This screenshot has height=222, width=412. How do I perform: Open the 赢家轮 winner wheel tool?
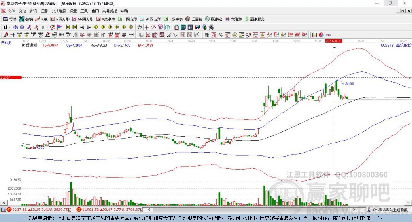pos(213,19)
